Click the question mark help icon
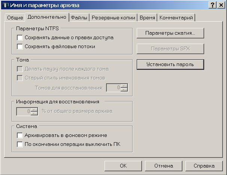The height and width of the screenshot is (175, 227). [212, 5]
